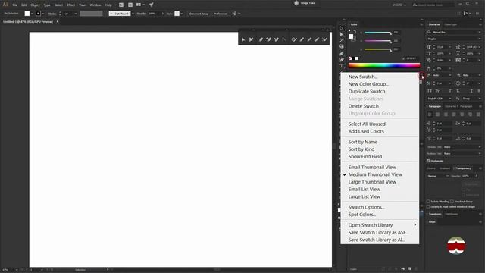Choose New Swatch... from the menu
Screen dimensions: 485x273
(380, 77)
